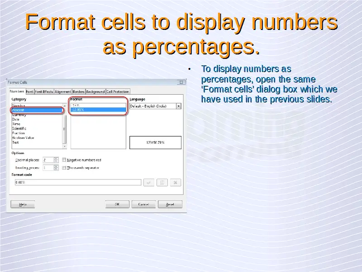Click the green checkmark add format code icon

[x=148, y=182]
